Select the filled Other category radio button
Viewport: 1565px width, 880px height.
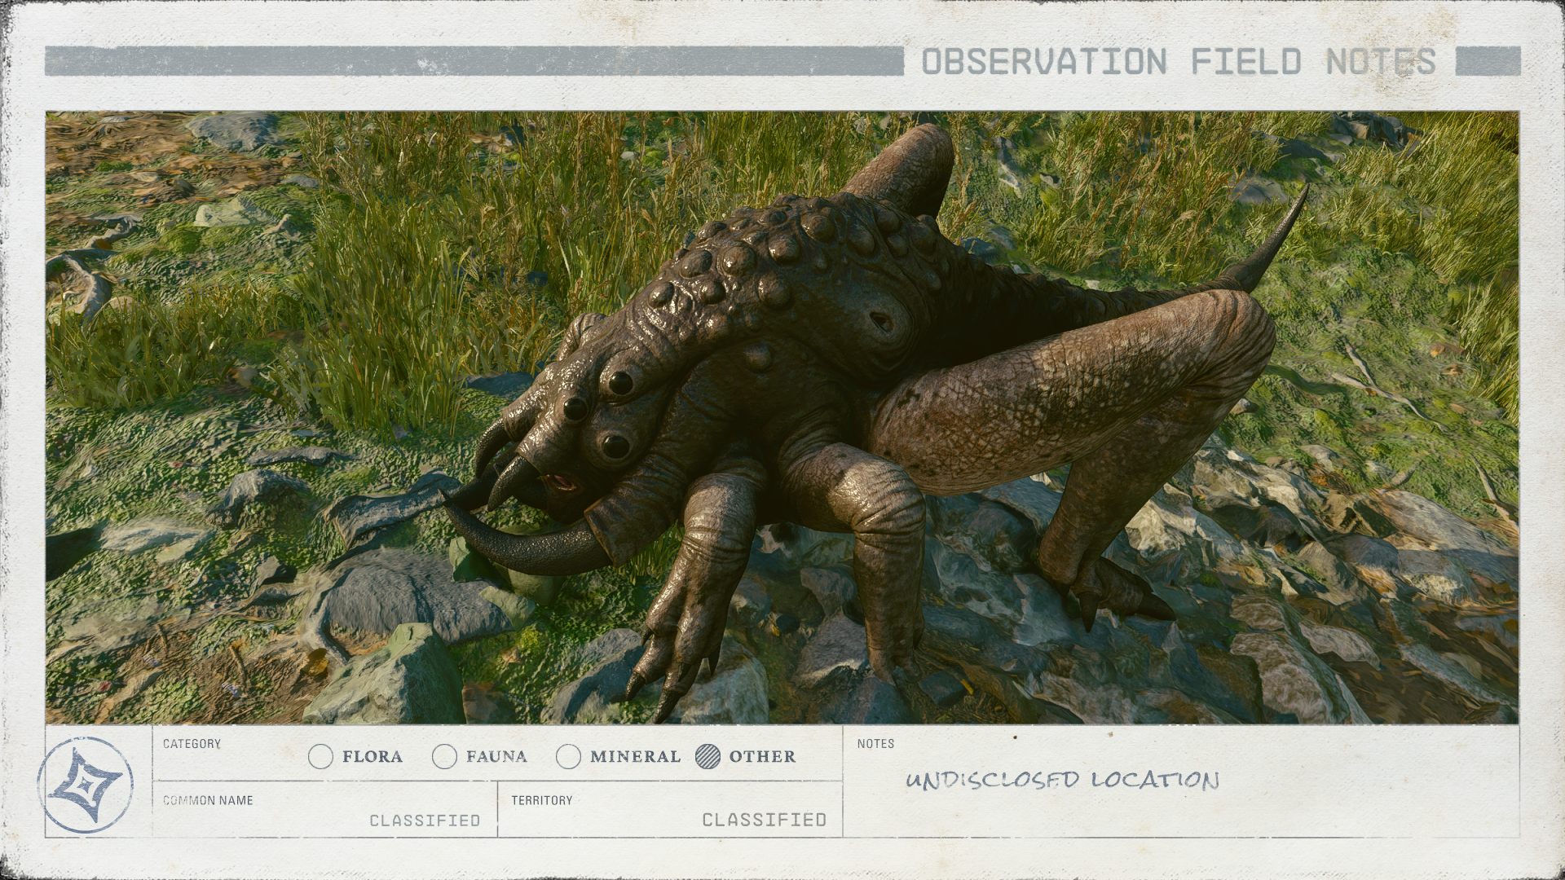pos(708,757)
